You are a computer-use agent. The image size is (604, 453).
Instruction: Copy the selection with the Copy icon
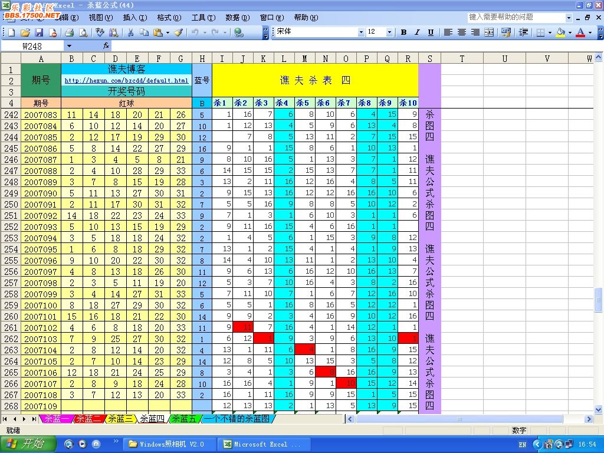point(144,33)
